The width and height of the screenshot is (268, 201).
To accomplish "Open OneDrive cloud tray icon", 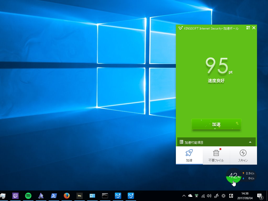I will tap(190, 196).
